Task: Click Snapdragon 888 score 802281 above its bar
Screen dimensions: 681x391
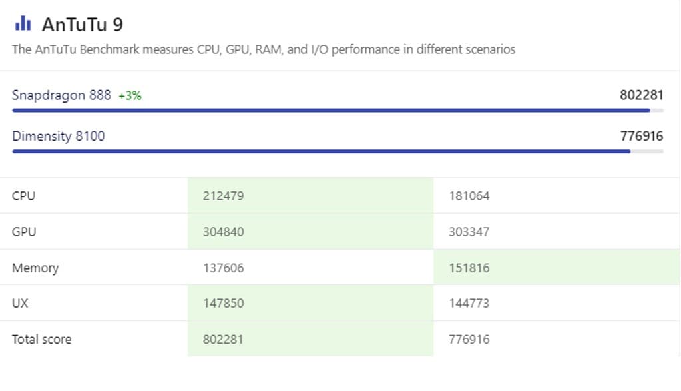Action: coord(642,95)
